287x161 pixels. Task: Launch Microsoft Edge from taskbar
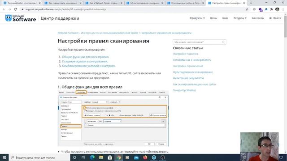[92, 157]
